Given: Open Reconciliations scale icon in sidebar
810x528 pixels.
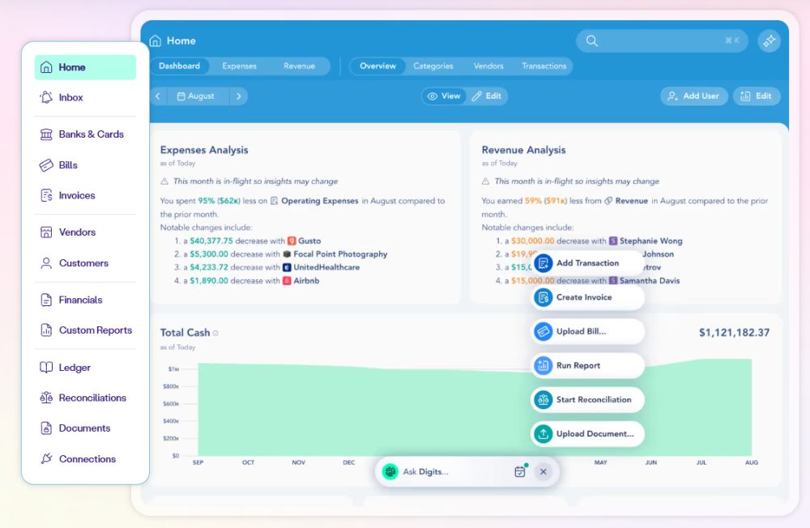Looking at the screenshot, I should (46, 398).
